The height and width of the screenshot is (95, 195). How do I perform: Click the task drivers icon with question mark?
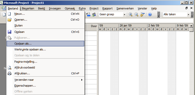[88, 15]
